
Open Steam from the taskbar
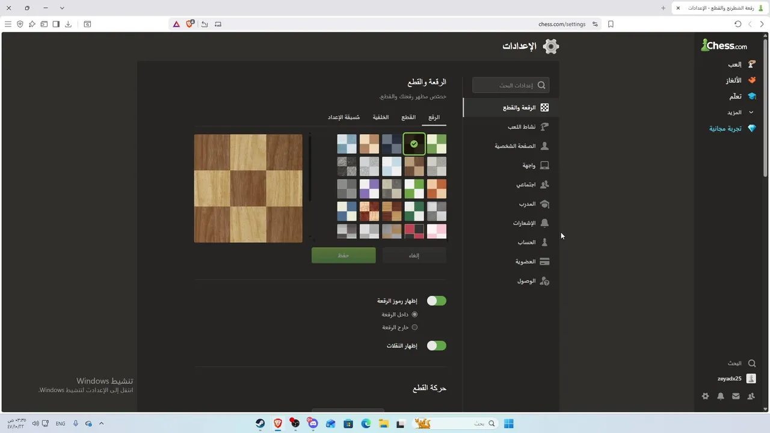[x=259, y=423]
